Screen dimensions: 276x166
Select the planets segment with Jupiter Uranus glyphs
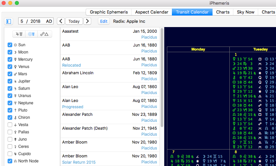pos(19,34)
